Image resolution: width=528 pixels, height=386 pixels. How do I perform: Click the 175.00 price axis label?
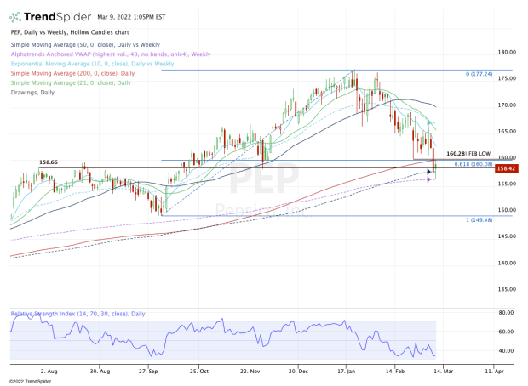(507, 78)
